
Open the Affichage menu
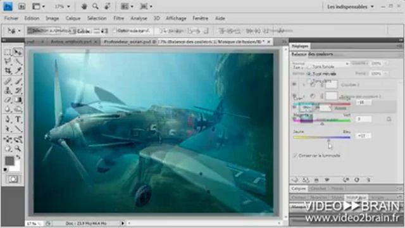tap(176, 18)
